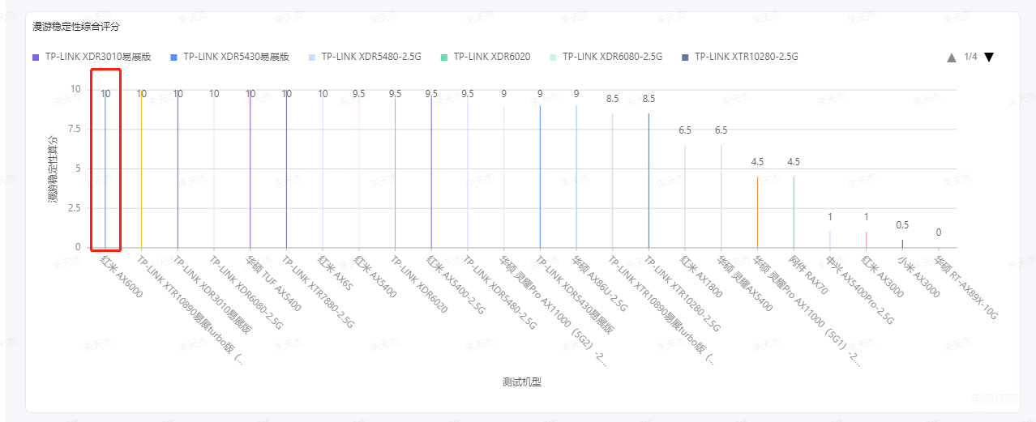This screenshot has width=1036, height=422.
Task: Click the TP-LINK XDR6080-2.5G x-axis label
Action: pyautogui.click(x=246, y=293)
